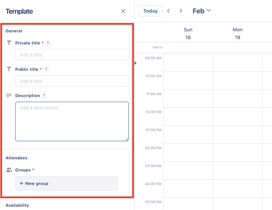The width and height of the screenshot is (272, 210).
Task: Click the description field resize handle
Action: (127, 139)
